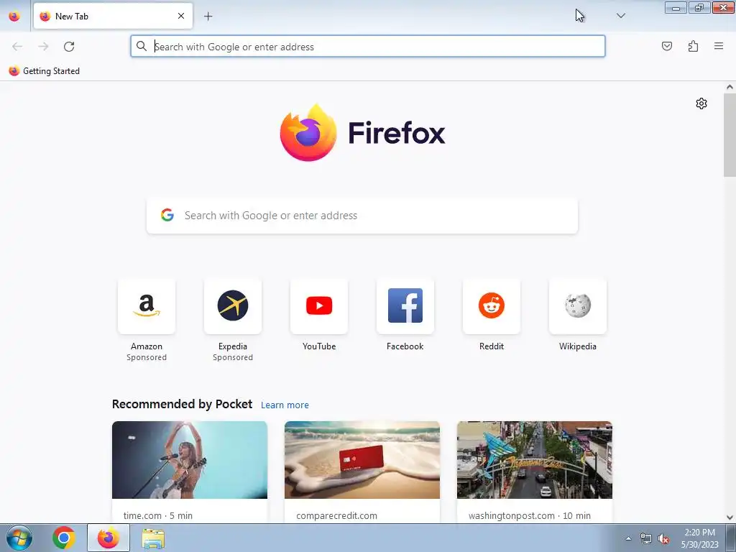Click the page scrollbar down arrow
The width and height of the screenshot is (736, 552).
(730, 517)
